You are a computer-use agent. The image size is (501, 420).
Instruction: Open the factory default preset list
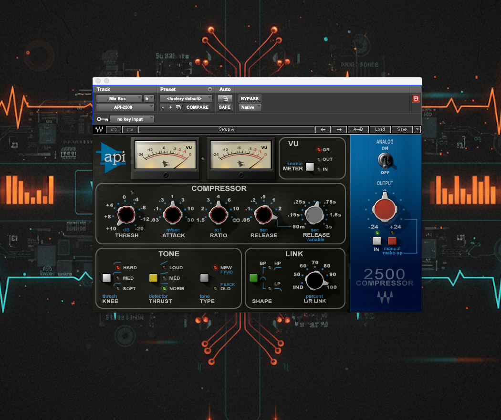pyautogui.click(x=186, y=98)
